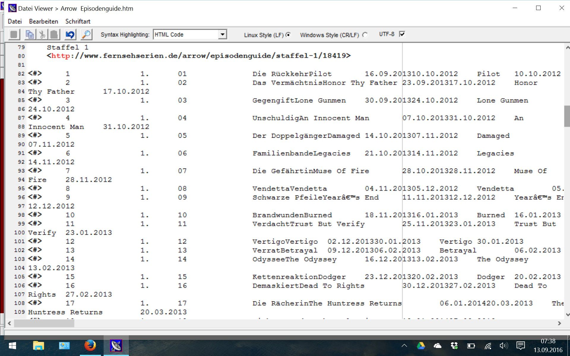Screen dimensions: 570x356
Task: Click 'UnschuldigAn Innocent Man' text
Action: (x=311, y=118)
